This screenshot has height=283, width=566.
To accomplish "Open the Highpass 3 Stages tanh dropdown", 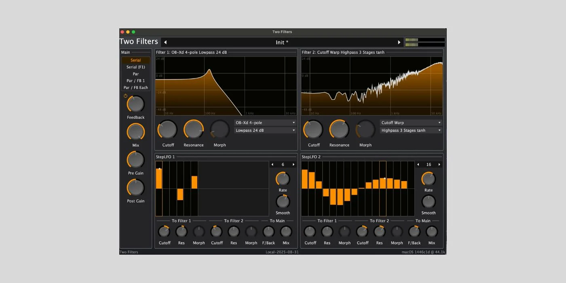I will pyautogui.click(x=411, y=131).
